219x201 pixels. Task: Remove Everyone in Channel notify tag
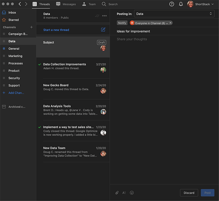(x=171, y=23)
